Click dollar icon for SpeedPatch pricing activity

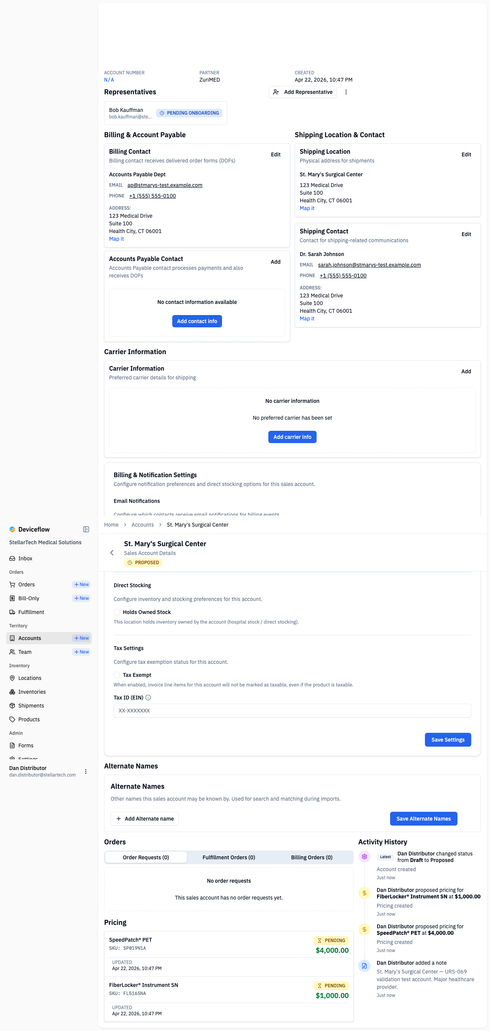click(x=364, y=930)
